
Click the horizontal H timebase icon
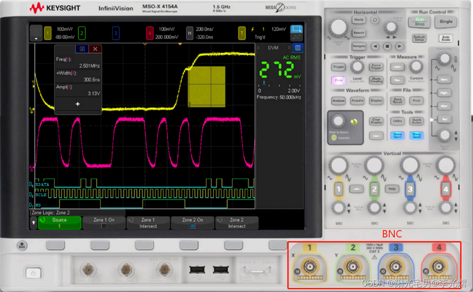pos(189,33)
